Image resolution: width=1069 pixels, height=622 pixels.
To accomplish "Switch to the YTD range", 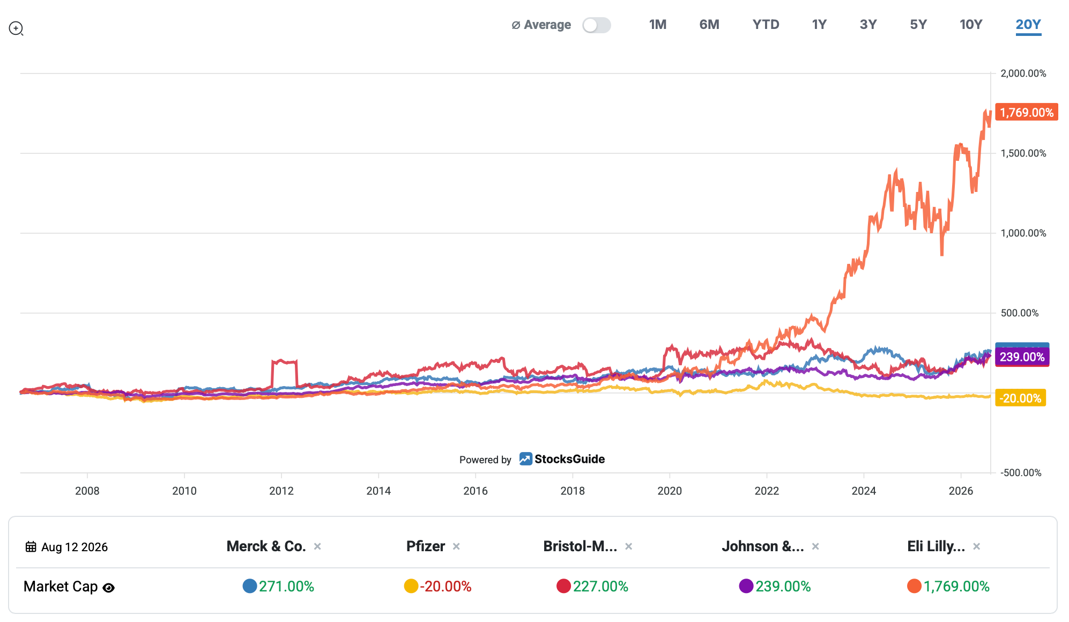I will (766, 25).
